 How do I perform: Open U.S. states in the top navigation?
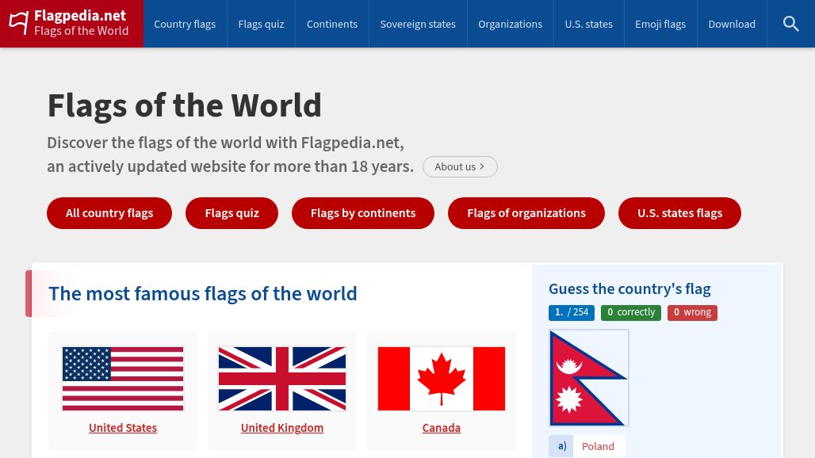589,24
